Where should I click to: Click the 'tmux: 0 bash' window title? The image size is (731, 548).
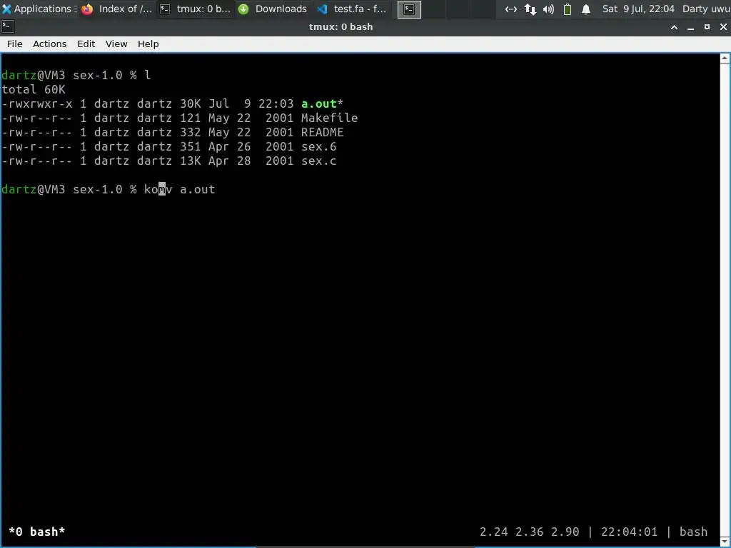[341, 27]
